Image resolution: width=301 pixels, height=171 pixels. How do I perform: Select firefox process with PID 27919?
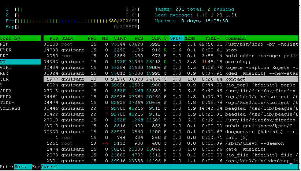pos(171,120)
